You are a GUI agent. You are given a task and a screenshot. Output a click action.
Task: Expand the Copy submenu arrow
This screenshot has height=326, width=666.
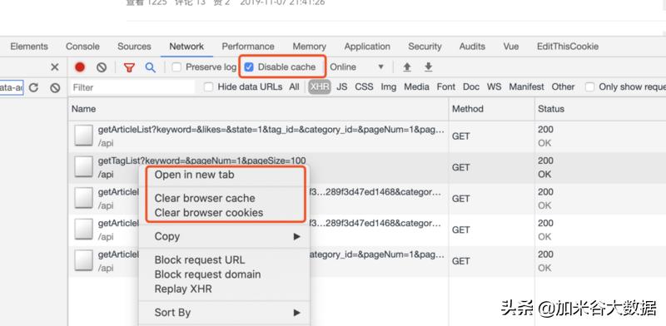point(297,236)
